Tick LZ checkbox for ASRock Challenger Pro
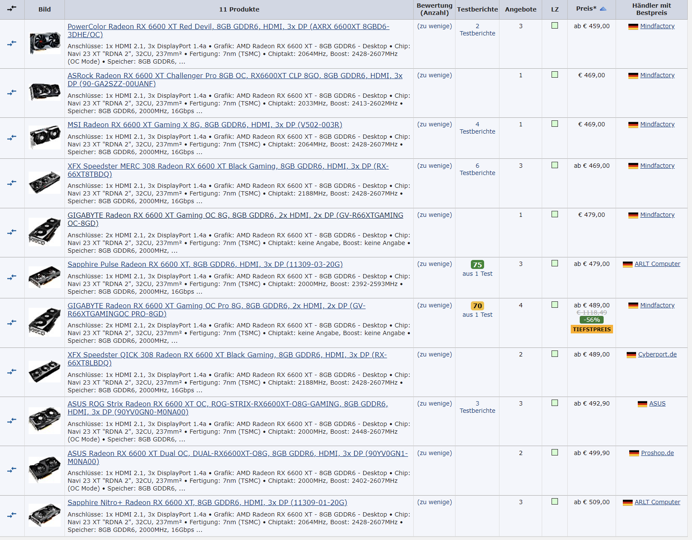The height and width of the screenshot is (540, 692). coord(555,75)
